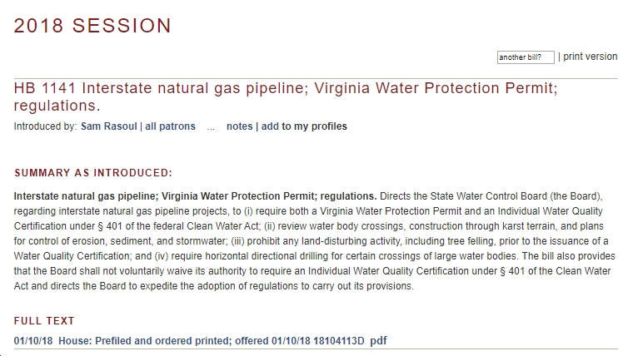The image size is (628, 356).
Task: Click the 2018 SESSION heading
Action: click(92, 26)
